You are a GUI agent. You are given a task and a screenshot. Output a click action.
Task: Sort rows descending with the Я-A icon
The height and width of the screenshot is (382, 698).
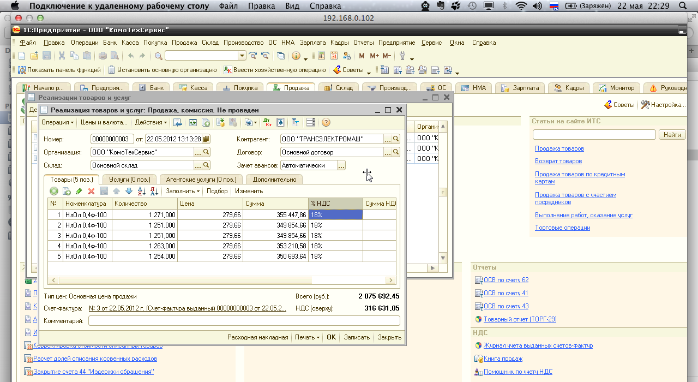[154, 191]
